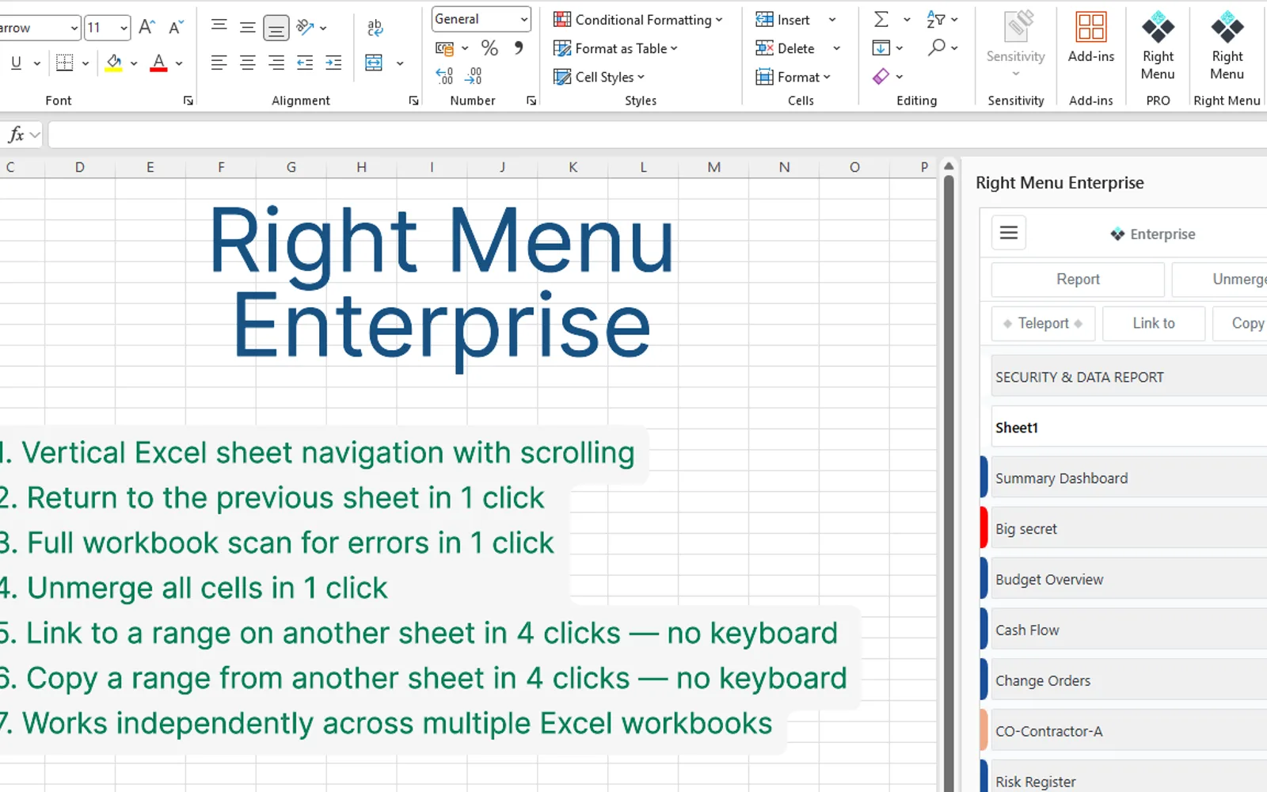Open Format cells menu
The width and height of the screenshot is (1267, 792).
pyautogui.click(x=793, y=77)
